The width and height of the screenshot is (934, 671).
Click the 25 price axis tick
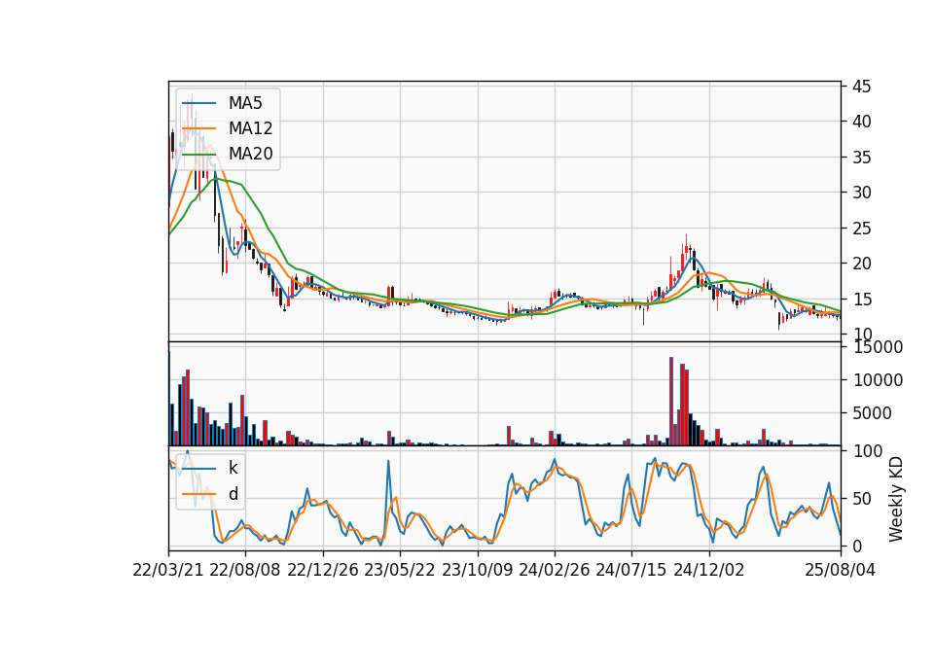[862, 228]
